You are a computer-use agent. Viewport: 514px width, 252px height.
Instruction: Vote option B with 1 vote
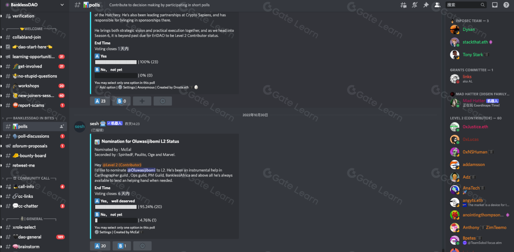[122, 246]
